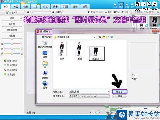Open the view menu icon dropdown
160x120 pixels.
point(112,37)
